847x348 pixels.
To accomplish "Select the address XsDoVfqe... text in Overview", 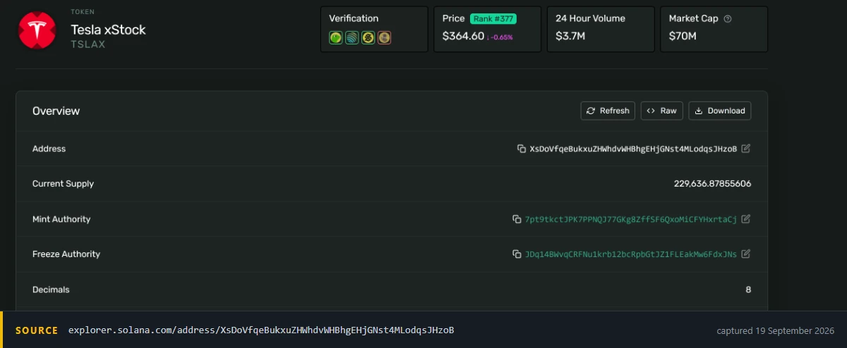I will click(x=633, y=149).
